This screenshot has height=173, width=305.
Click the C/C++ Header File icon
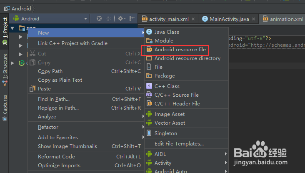[149, 103]
